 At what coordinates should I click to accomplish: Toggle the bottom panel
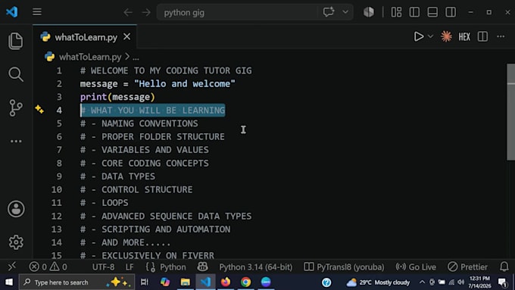click(432, 12)
